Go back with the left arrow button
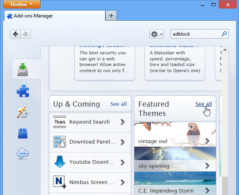This screenshot has width=239, height=195. (x=15, y=34)
